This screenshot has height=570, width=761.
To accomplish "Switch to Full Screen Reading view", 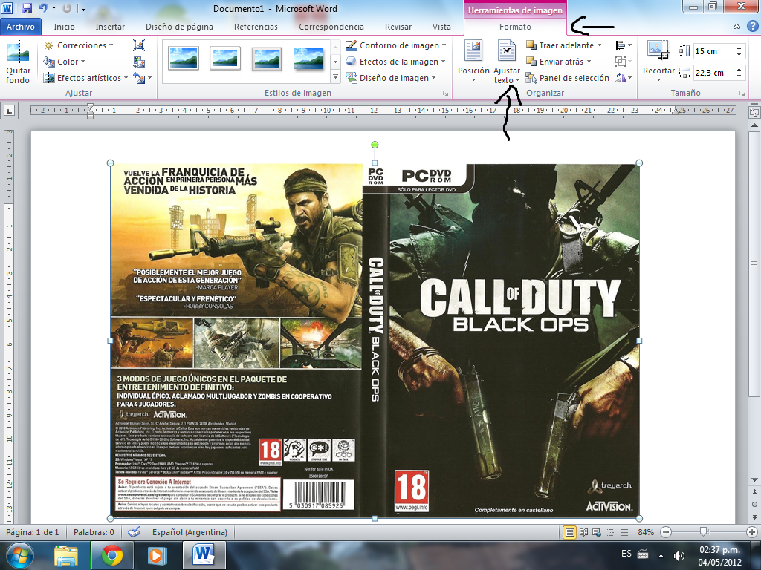I will coord(584,532).
